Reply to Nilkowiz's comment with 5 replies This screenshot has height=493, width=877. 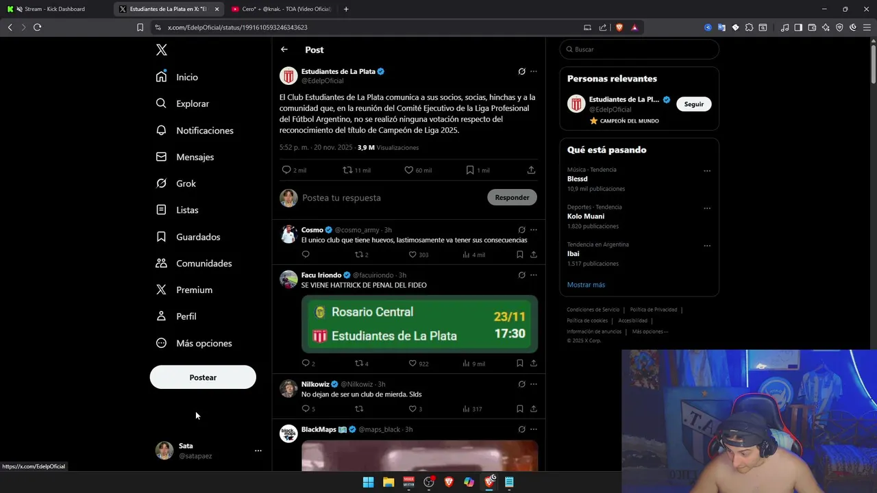pyautogui.click(x=306, y=409)
